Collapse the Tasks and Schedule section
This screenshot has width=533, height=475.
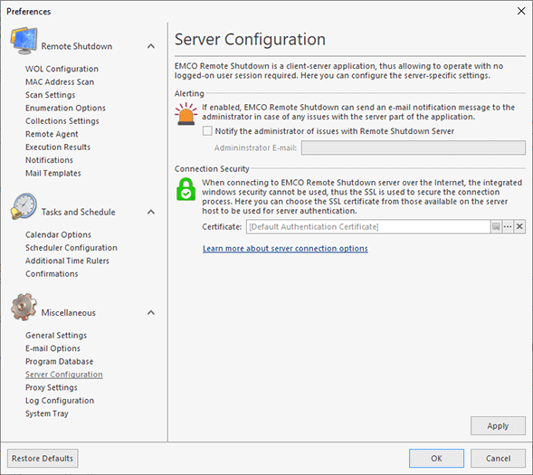[151, 212]
